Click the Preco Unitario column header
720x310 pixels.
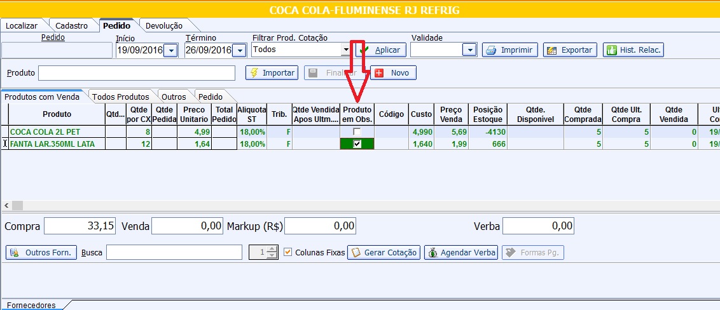click(194, 114)
